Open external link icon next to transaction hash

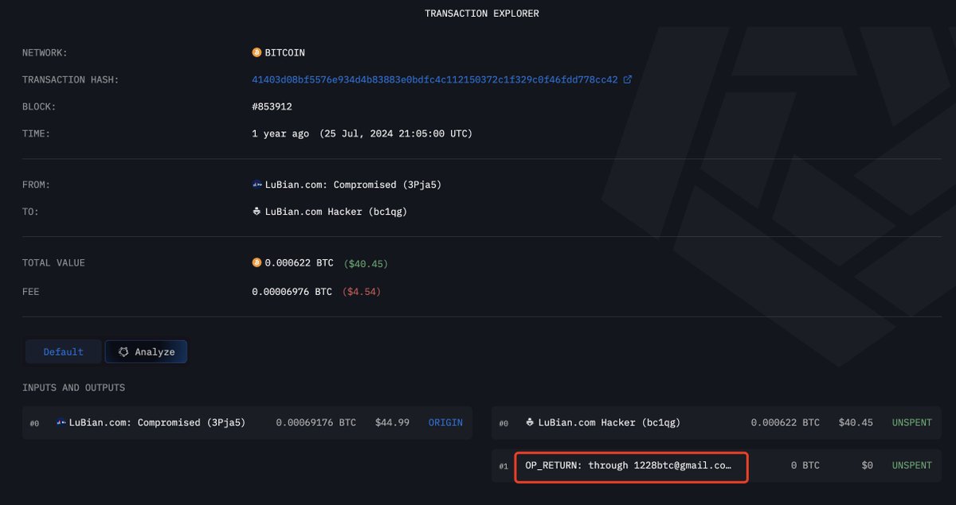[x=628, y=80]
